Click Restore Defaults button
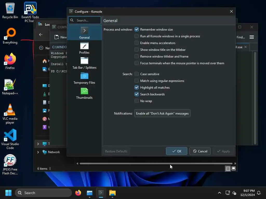Screen dimensions: 266x199 click(x=116, y=151)
